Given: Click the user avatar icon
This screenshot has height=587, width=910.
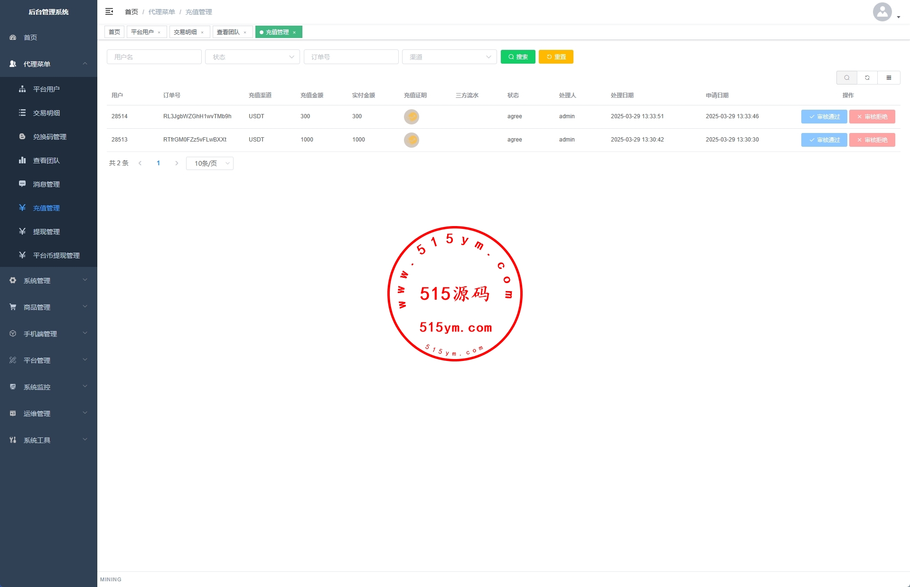Looking at the screenshot, I should pyautogui.click(x=882, y=12).
